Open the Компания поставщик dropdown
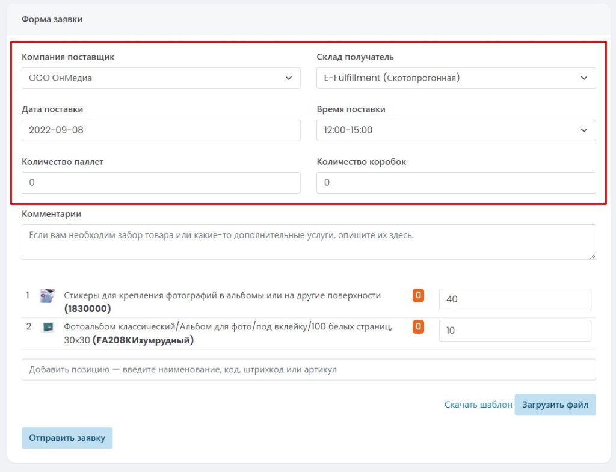The width and height of the screenshot is (616, 472). [x=161, y=78]
